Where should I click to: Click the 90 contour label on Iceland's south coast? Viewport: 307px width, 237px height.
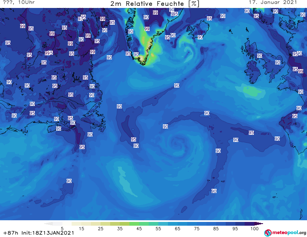tap(200, 37)
